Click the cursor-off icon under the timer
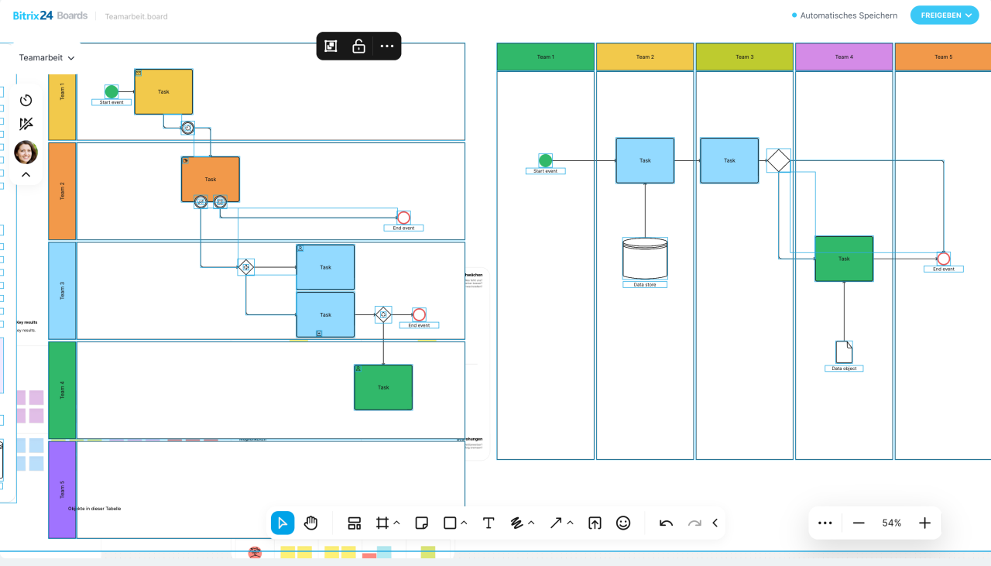Image resolution: width=991 pixels, height=566 pixels. pos(26,124)
